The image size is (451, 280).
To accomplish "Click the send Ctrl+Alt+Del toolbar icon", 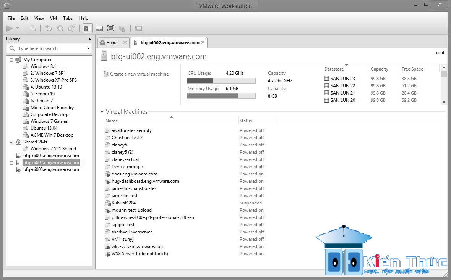I will 32,28.
